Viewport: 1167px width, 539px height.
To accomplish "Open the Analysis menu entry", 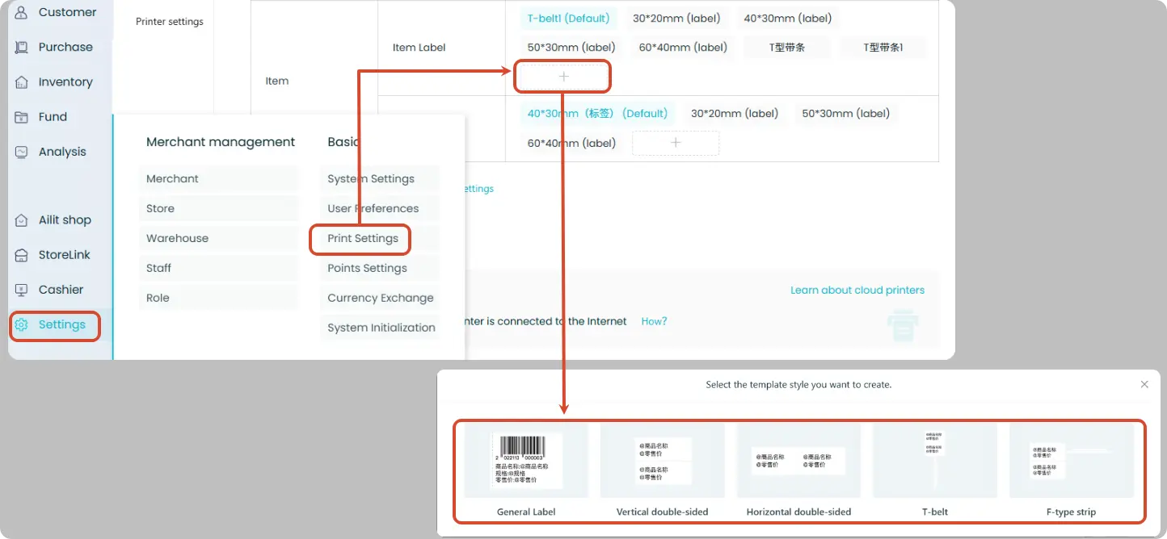I will pyautogui.click(x=62, y=151).
